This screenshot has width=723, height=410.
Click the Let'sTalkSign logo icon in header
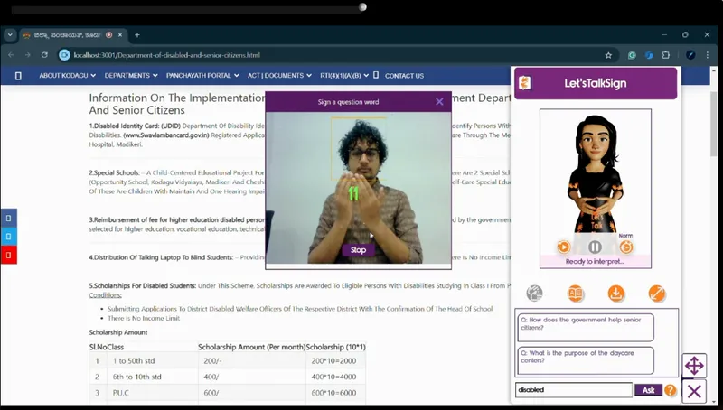click(x=525, y=83)
